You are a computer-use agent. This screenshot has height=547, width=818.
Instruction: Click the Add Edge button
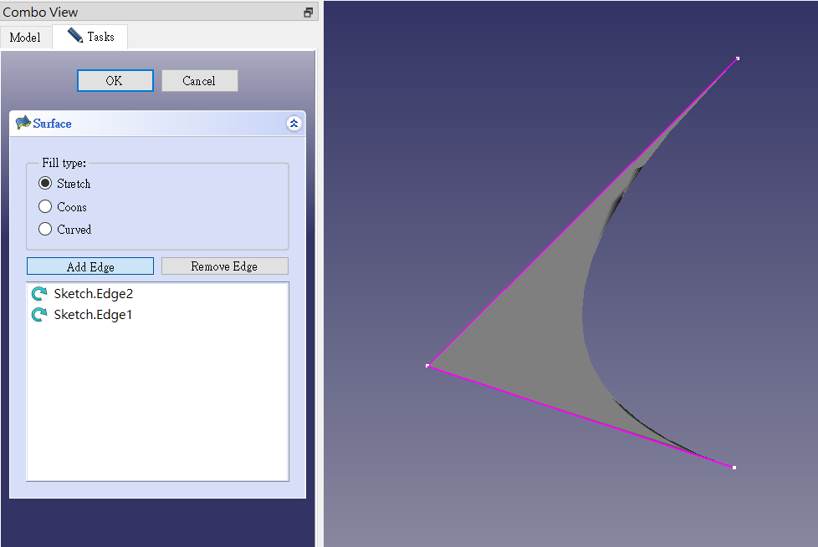[x=90, y=266]
